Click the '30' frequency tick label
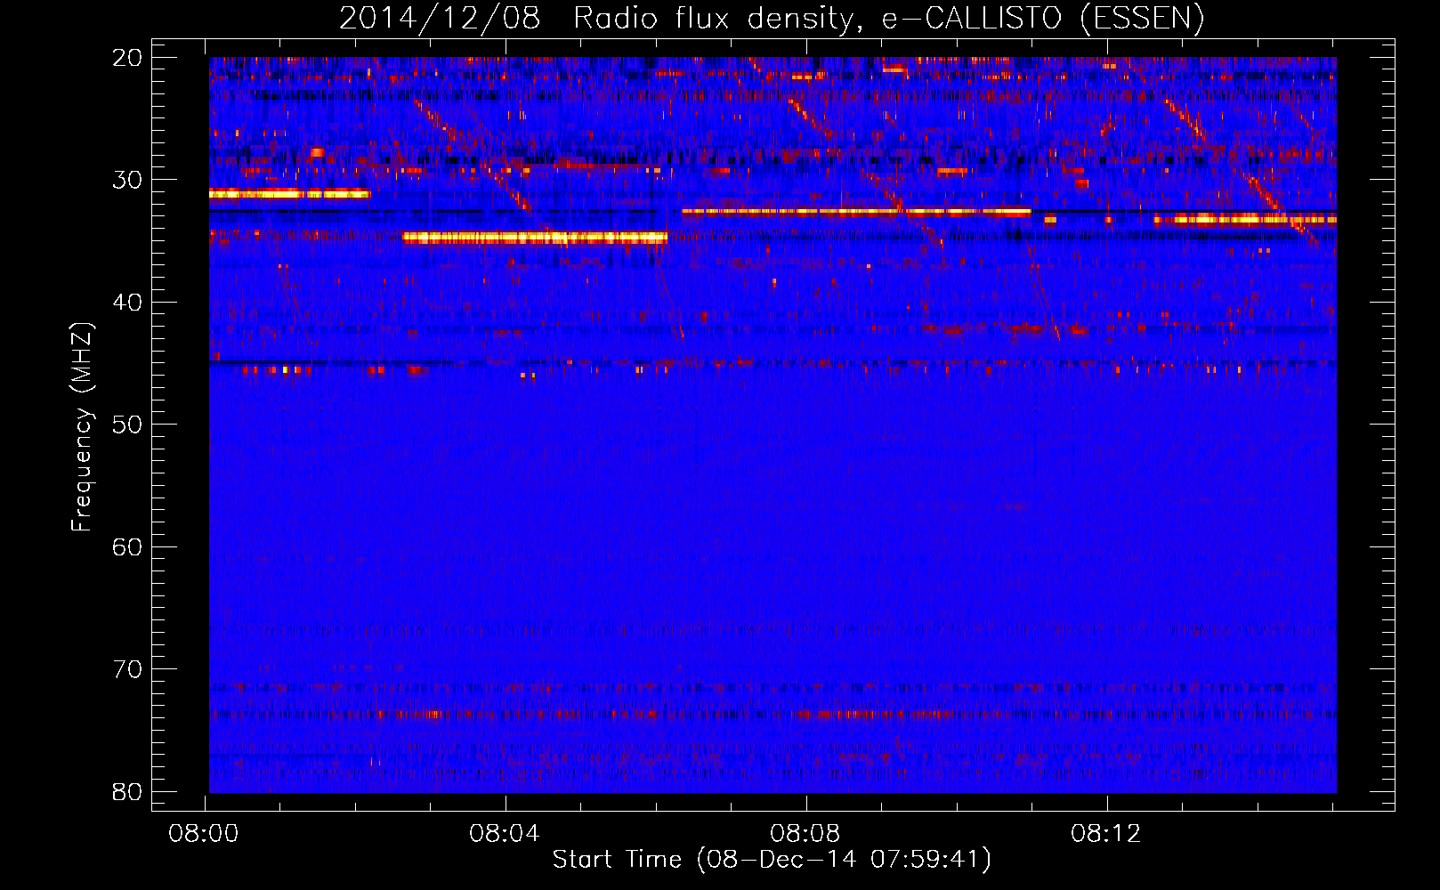Image resolution: width=1440 pixels, height=890 pixels. [127, 180]
